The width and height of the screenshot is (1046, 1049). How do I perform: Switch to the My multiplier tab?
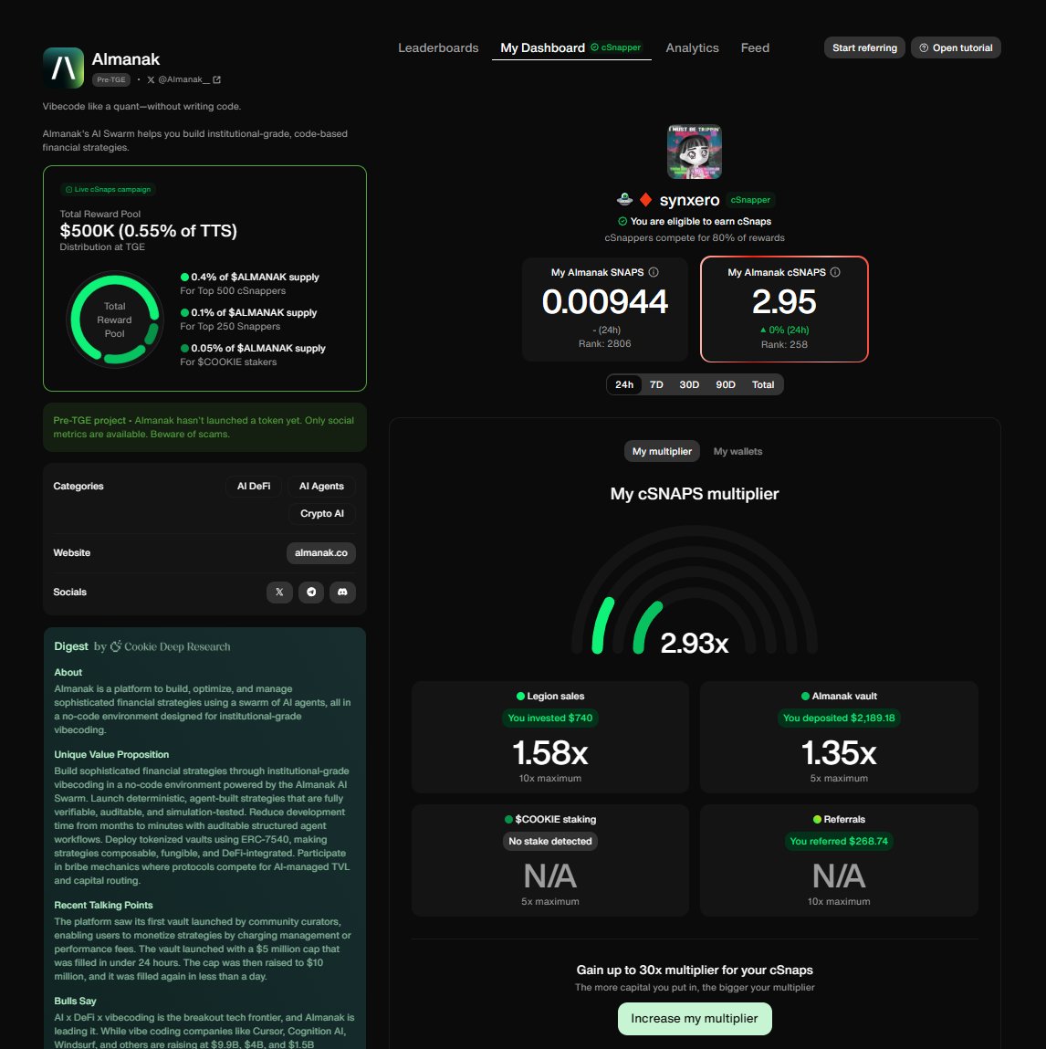point(662,452)
